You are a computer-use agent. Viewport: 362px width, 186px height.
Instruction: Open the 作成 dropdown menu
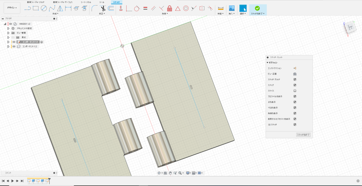tap(55, 14)
